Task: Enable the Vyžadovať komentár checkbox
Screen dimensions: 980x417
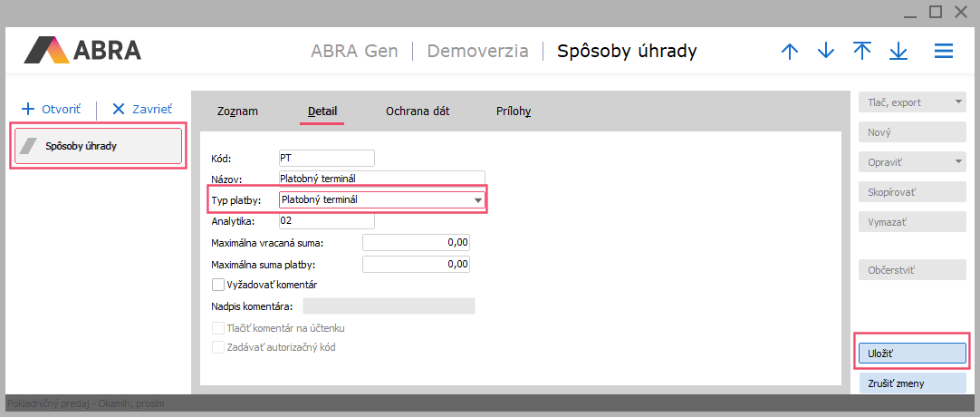Action: coord(217,285)
